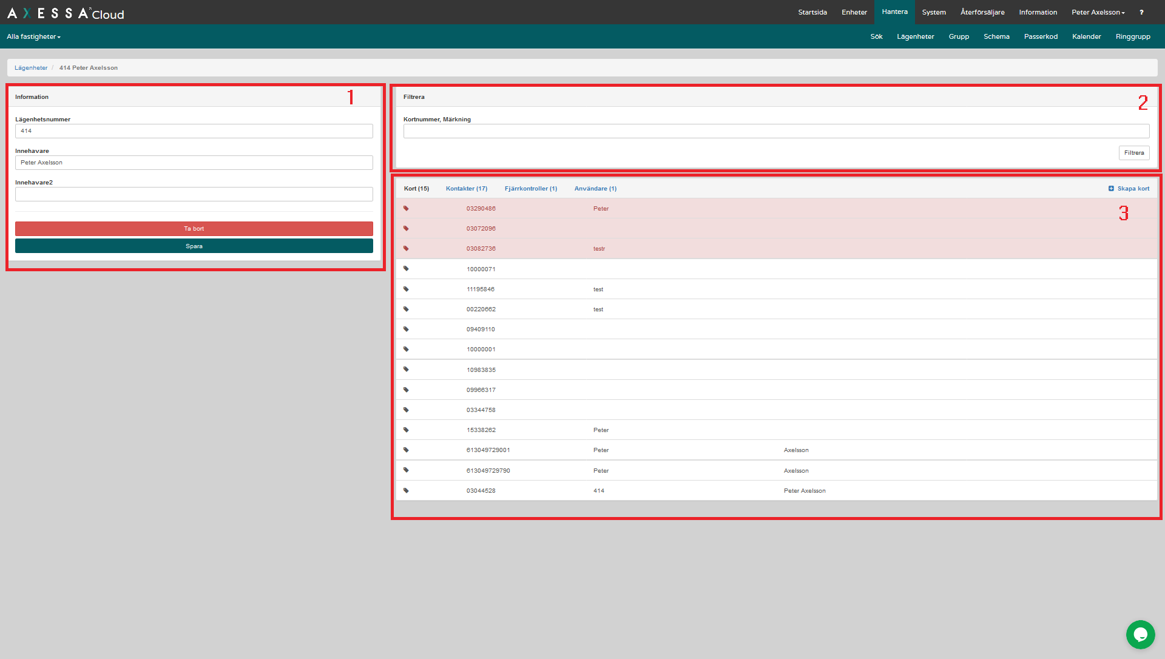Click tag icon beside card 03290486

(406, 208)
